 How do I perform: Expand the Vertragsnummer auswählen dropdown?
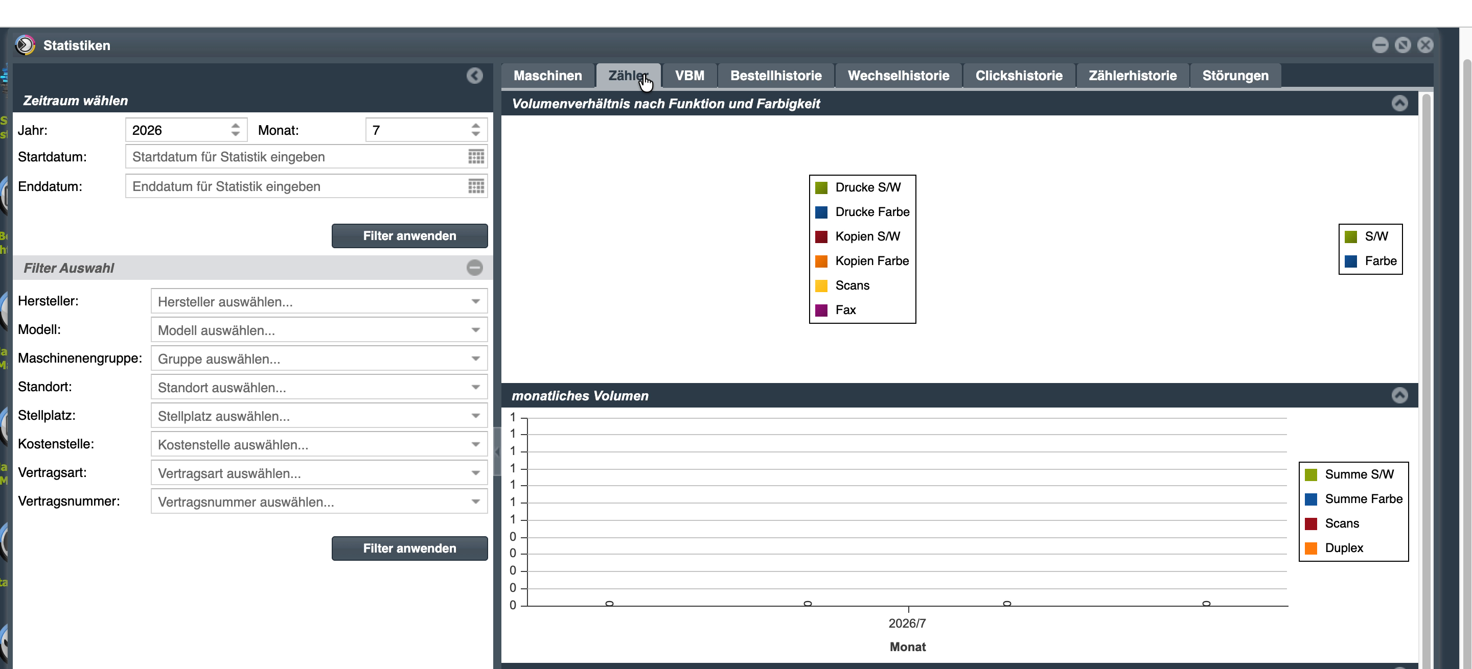(319, 501)
